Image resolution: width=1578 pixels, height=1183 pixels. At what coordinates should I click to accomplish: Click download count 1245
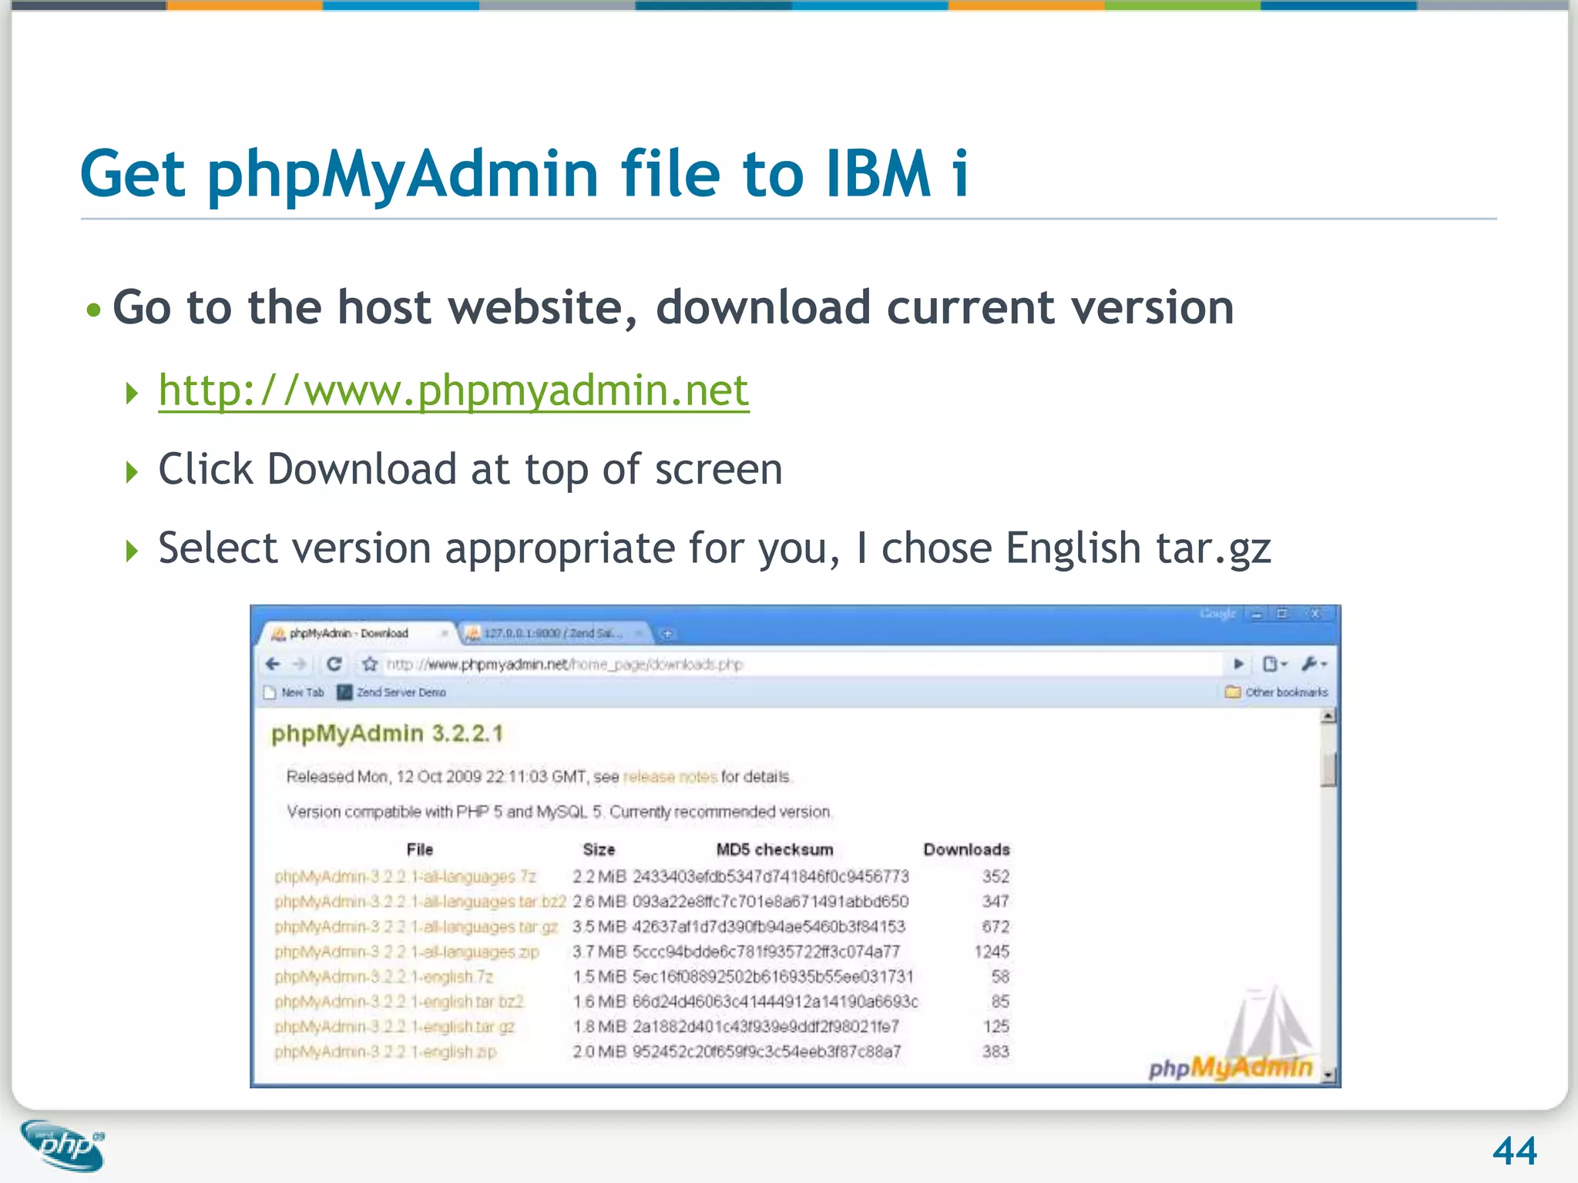pyautogui.click(x=992, y=952)
